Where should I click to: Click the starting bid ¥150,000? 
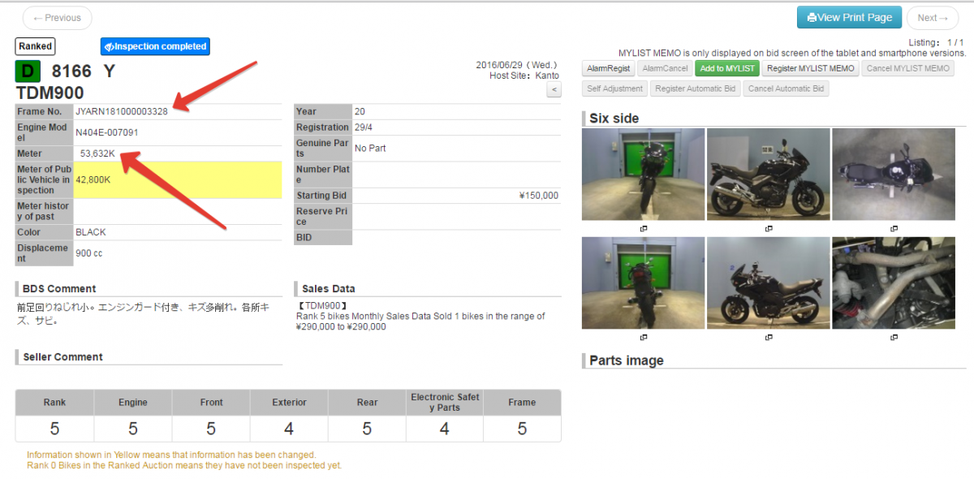point(538,196)
